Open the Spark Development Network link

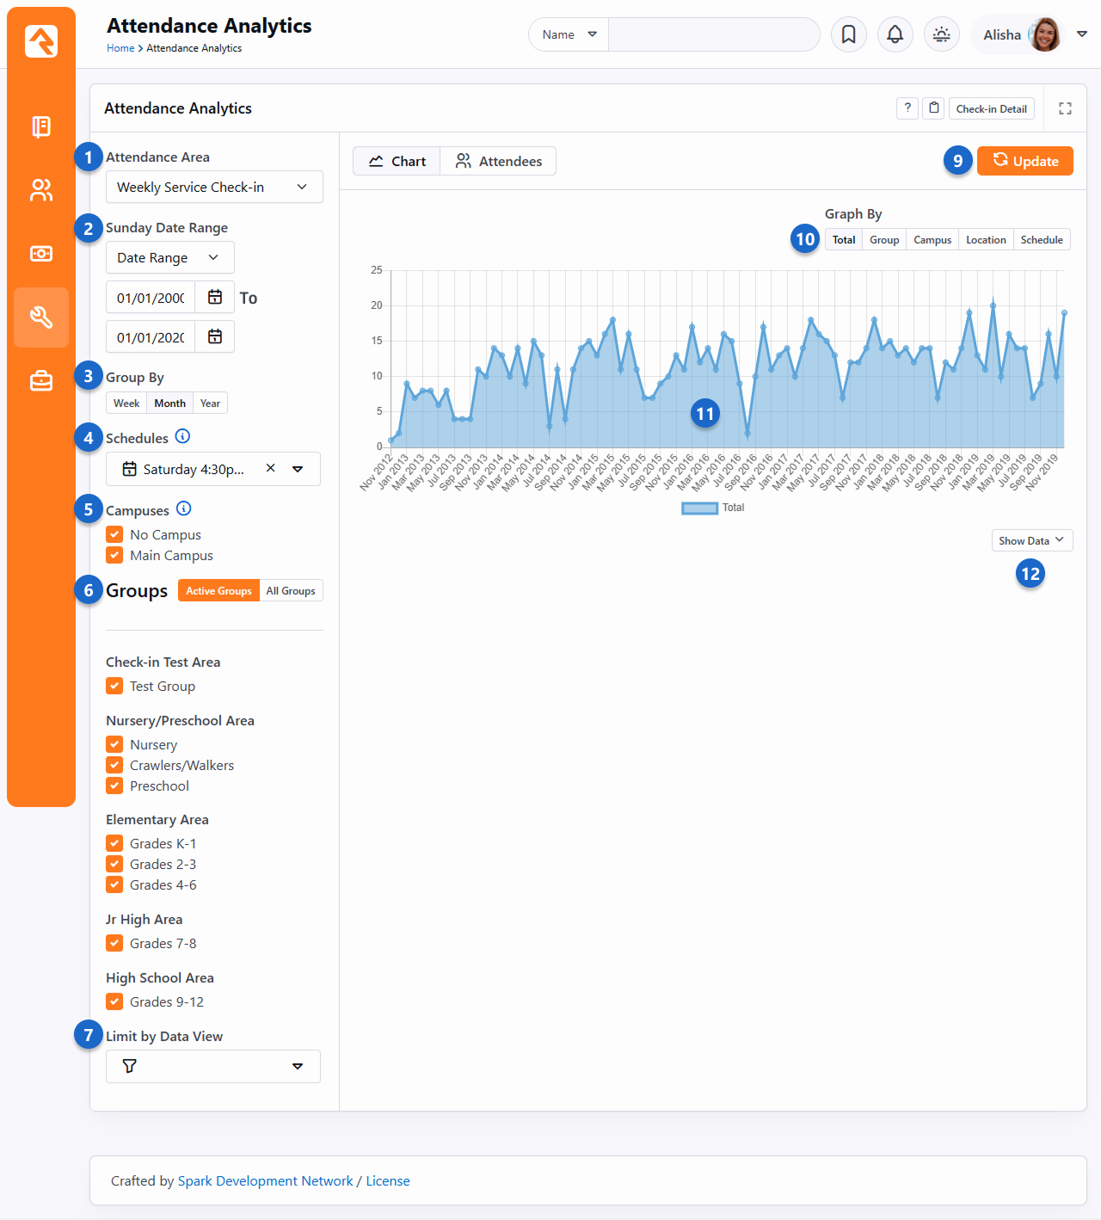pyautogui.click(x=265, y=1181)
